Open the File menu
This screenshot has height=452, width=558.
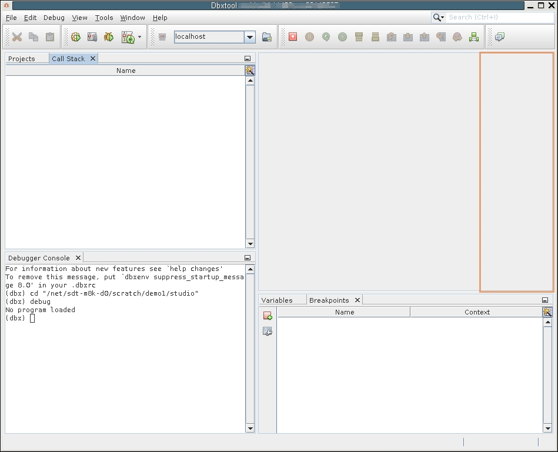[x=11, y=18]
